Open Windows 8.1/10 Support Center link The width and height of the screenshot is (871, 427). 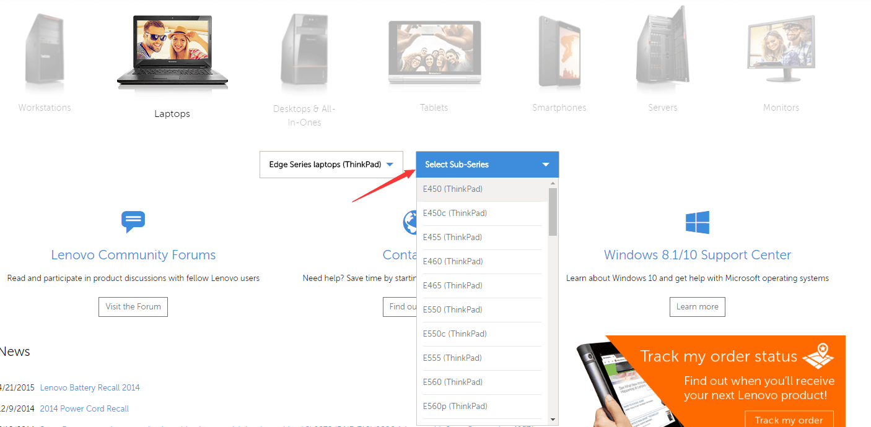698,255
